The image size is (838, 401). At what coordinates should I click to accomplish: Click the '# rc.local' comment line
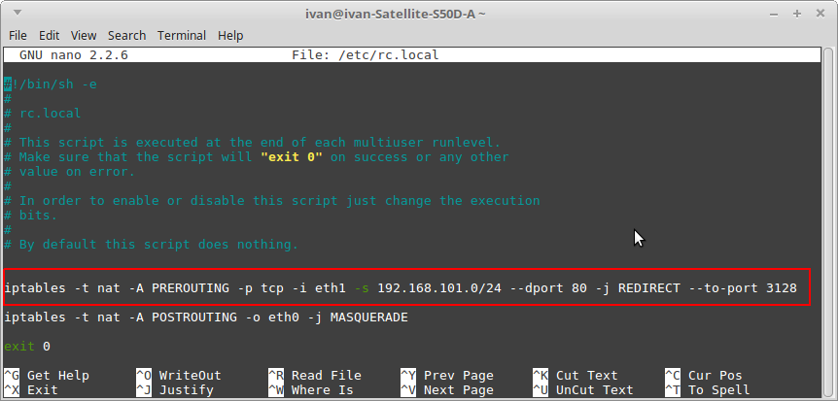coord(43,114)
